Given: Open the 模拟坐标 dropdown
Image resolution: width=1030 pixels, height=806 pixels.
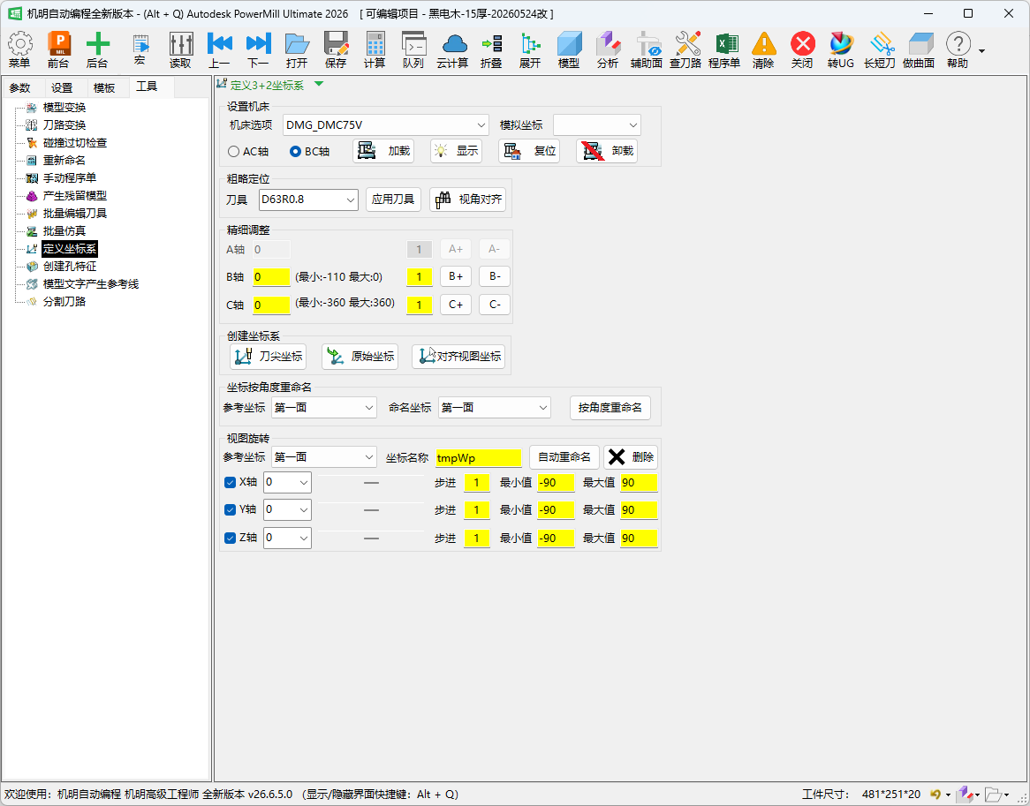Looking at the screenshot, I should (596, 124).
